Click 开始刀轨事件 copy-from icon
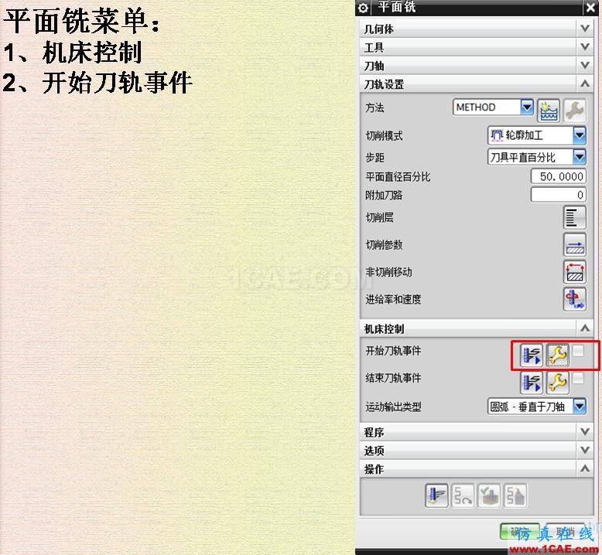Image resolution: width=602 pixels, height=555 pixels. point(532,355)
